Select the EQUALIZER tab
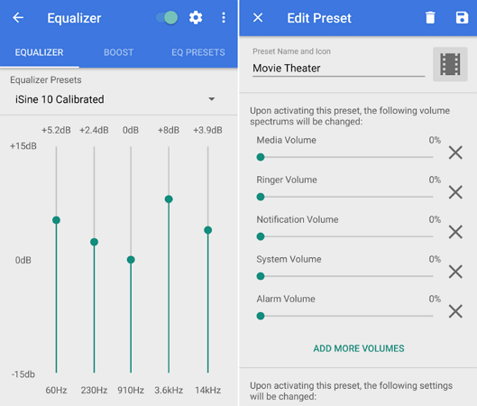Image resolution: width=477 pixels, height=406 pixels. tap(40, 52)
